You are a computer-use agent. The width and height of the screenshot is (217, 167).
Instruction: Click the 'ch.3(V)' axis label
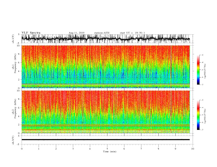pyautogui.click(x=13, y=140)
